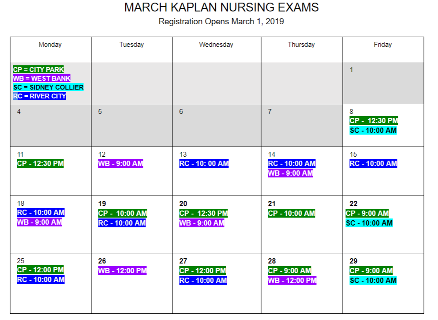Select WB 12:00 PM exam on March 28

[292, 281]
